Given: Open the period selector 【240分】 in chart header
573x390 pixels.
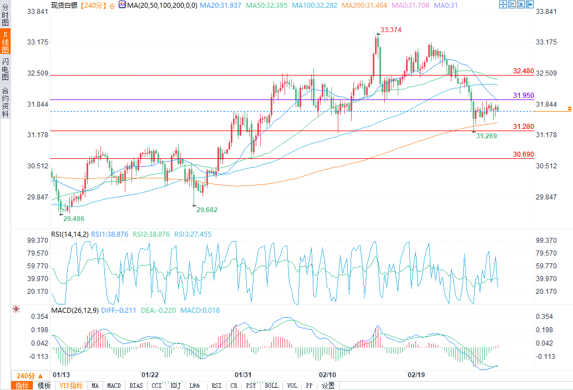Looking at the screenshot, I should pos(93,6).
